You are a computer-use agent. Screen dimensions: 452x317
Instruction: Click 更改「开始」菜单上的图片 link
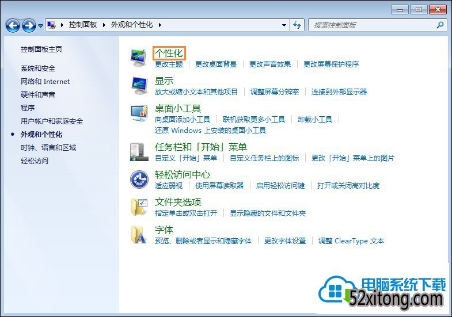click(353, 158)
